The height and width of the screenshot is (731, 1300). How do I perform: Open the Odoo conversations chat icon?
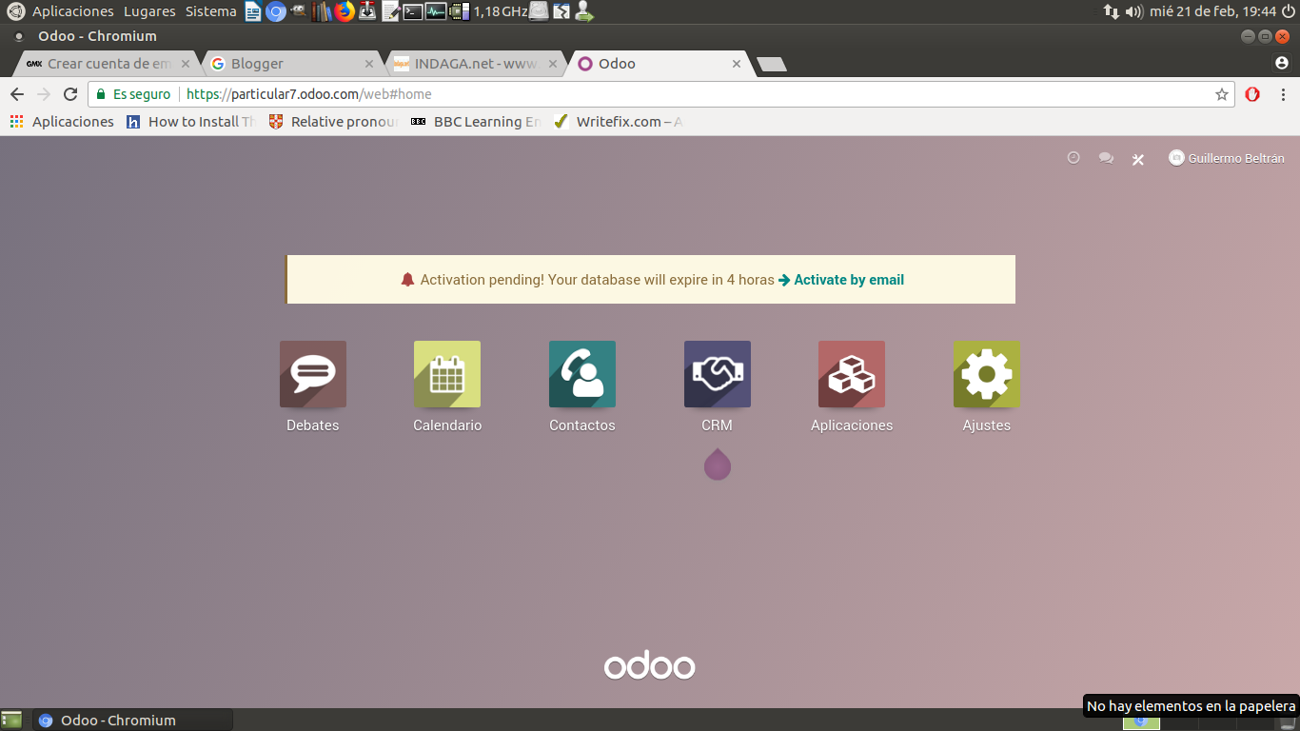coord(1106,158)
